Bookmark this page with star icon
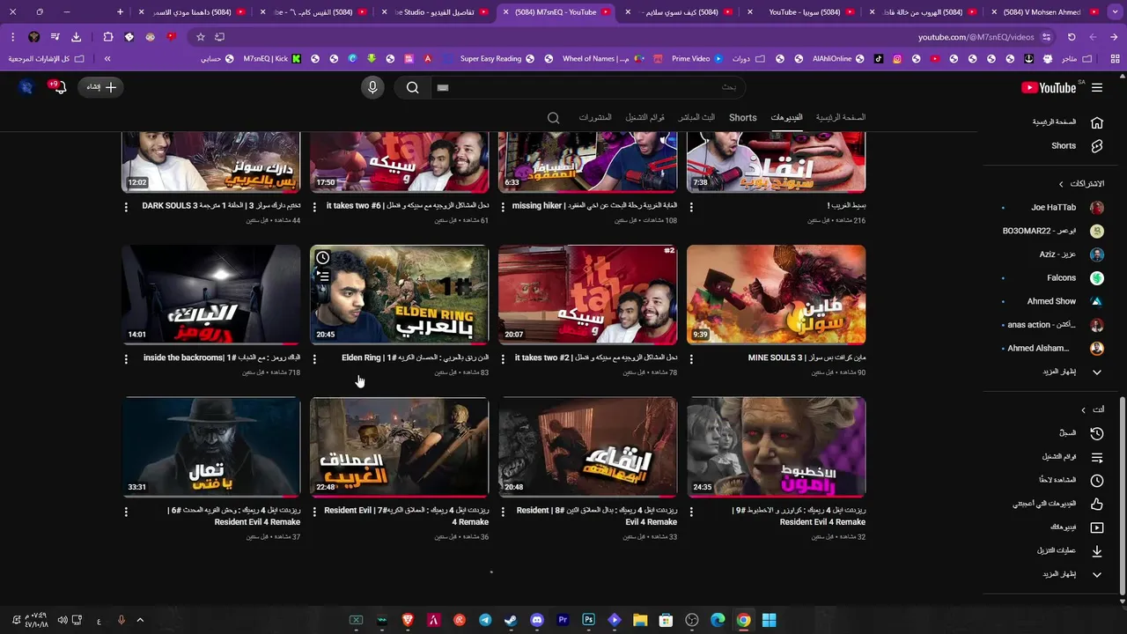1127x634 pixels. pyautogui.click(x=201, y=37)
